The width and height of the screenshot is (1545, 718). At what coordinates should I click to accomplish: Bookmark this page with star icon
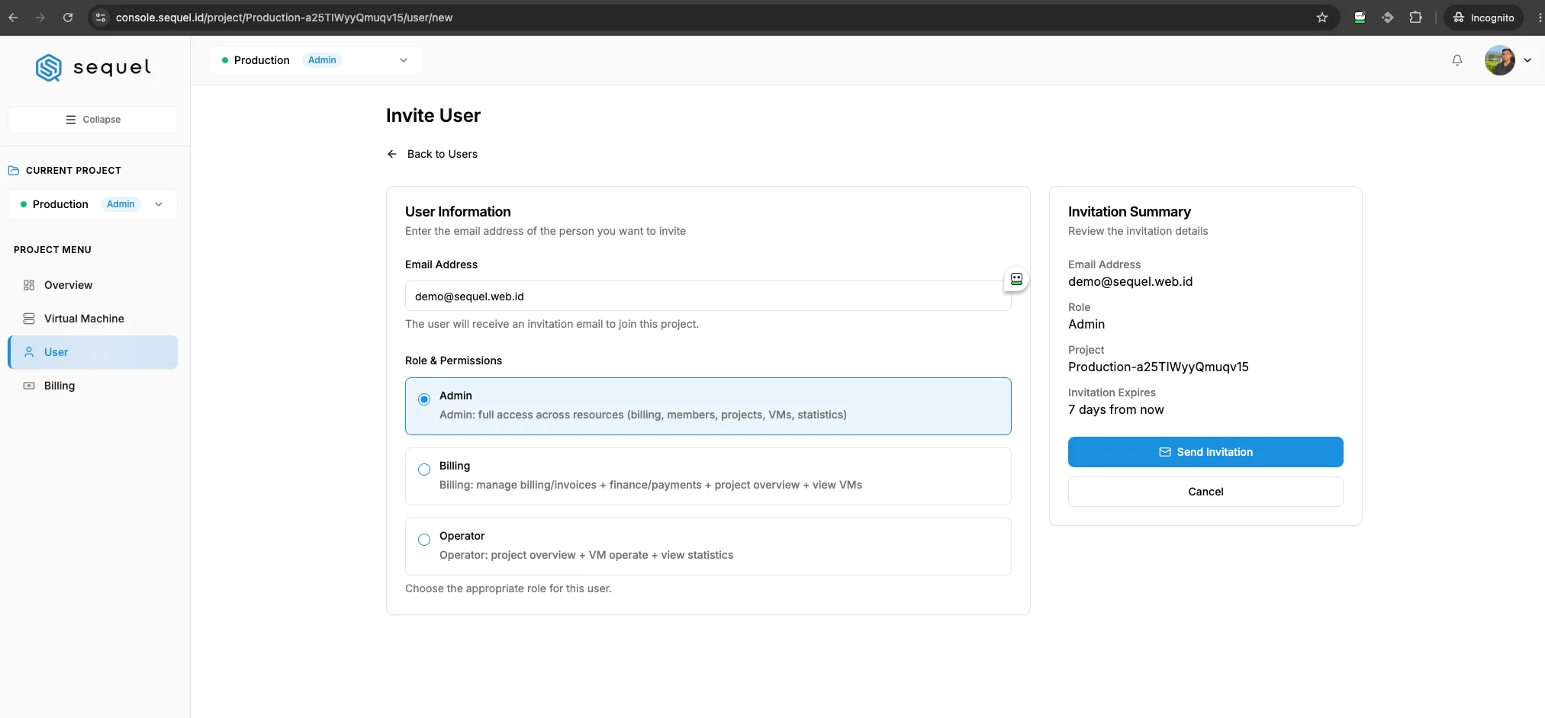tap(1322, 18)
